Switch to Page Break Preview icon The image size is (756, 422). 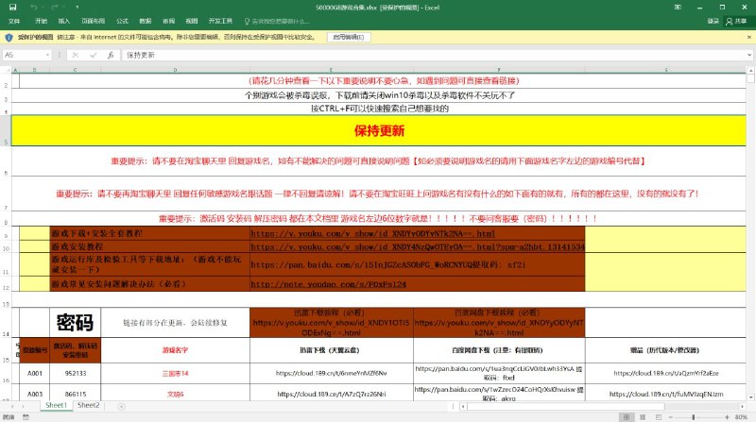coord(659,417)
